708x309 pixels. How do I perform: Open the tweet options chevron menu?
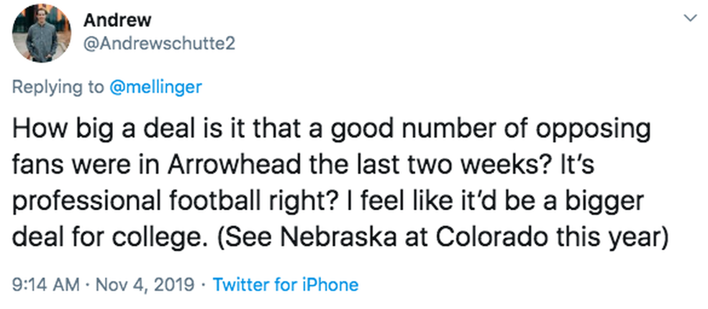(688, 19)
